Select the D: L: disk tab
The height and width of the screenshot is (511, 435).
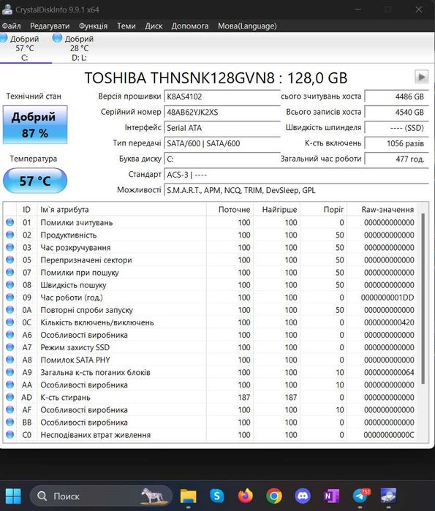pyautogui.click(x=79, y=48)
